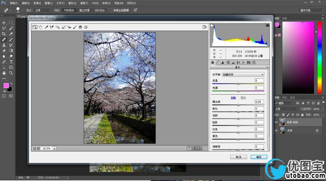Click the pink foreground color swatch in toolbox

(6, 85)
